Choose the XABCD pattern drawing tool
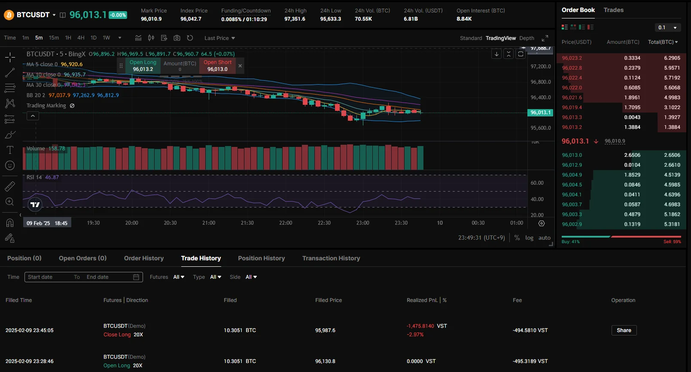Screen dimensions: 691x372 pos(10,104)
